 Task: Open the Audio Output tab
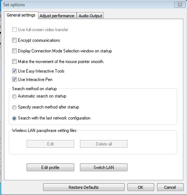pyautogui.click(x=90, y=16)
